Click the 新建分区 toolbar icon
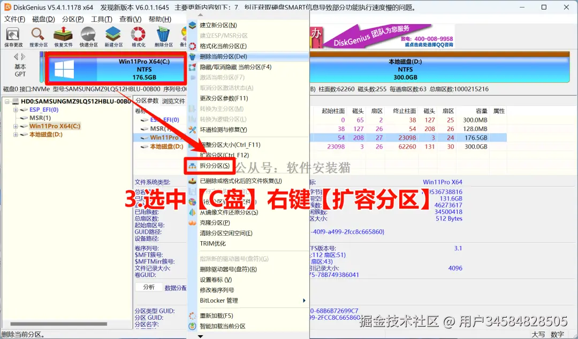 click(113, 37)
